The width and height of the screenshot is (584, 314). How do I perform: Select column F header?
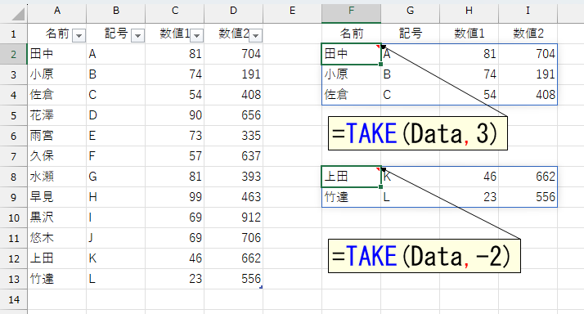tap(351, 11)
